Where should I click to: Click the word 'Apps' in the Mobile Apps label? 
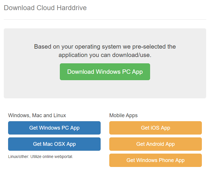(132, 115)
